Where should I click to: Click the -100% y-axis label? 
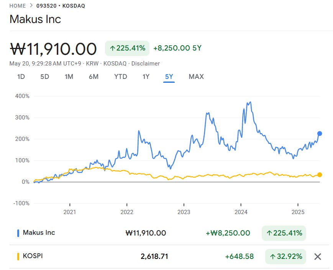click(21, 203)
